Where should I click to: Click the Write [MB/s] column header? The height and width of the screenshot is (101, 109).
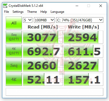[x=83, y=27]
